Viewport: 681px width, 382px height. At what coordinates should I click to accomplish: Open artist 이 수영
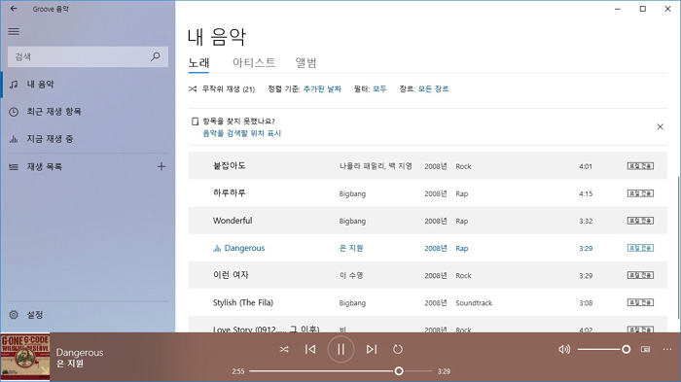(x=351, y=276)
